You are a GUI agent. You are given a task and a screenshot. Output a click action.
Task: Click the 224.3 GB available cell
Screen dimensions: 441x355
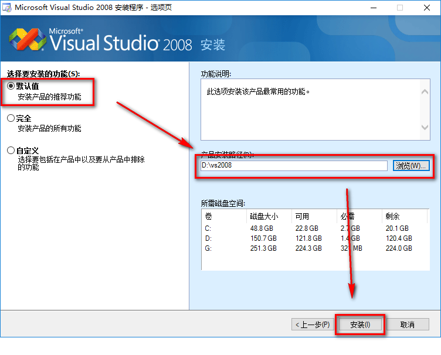click(x=308, y=248)
